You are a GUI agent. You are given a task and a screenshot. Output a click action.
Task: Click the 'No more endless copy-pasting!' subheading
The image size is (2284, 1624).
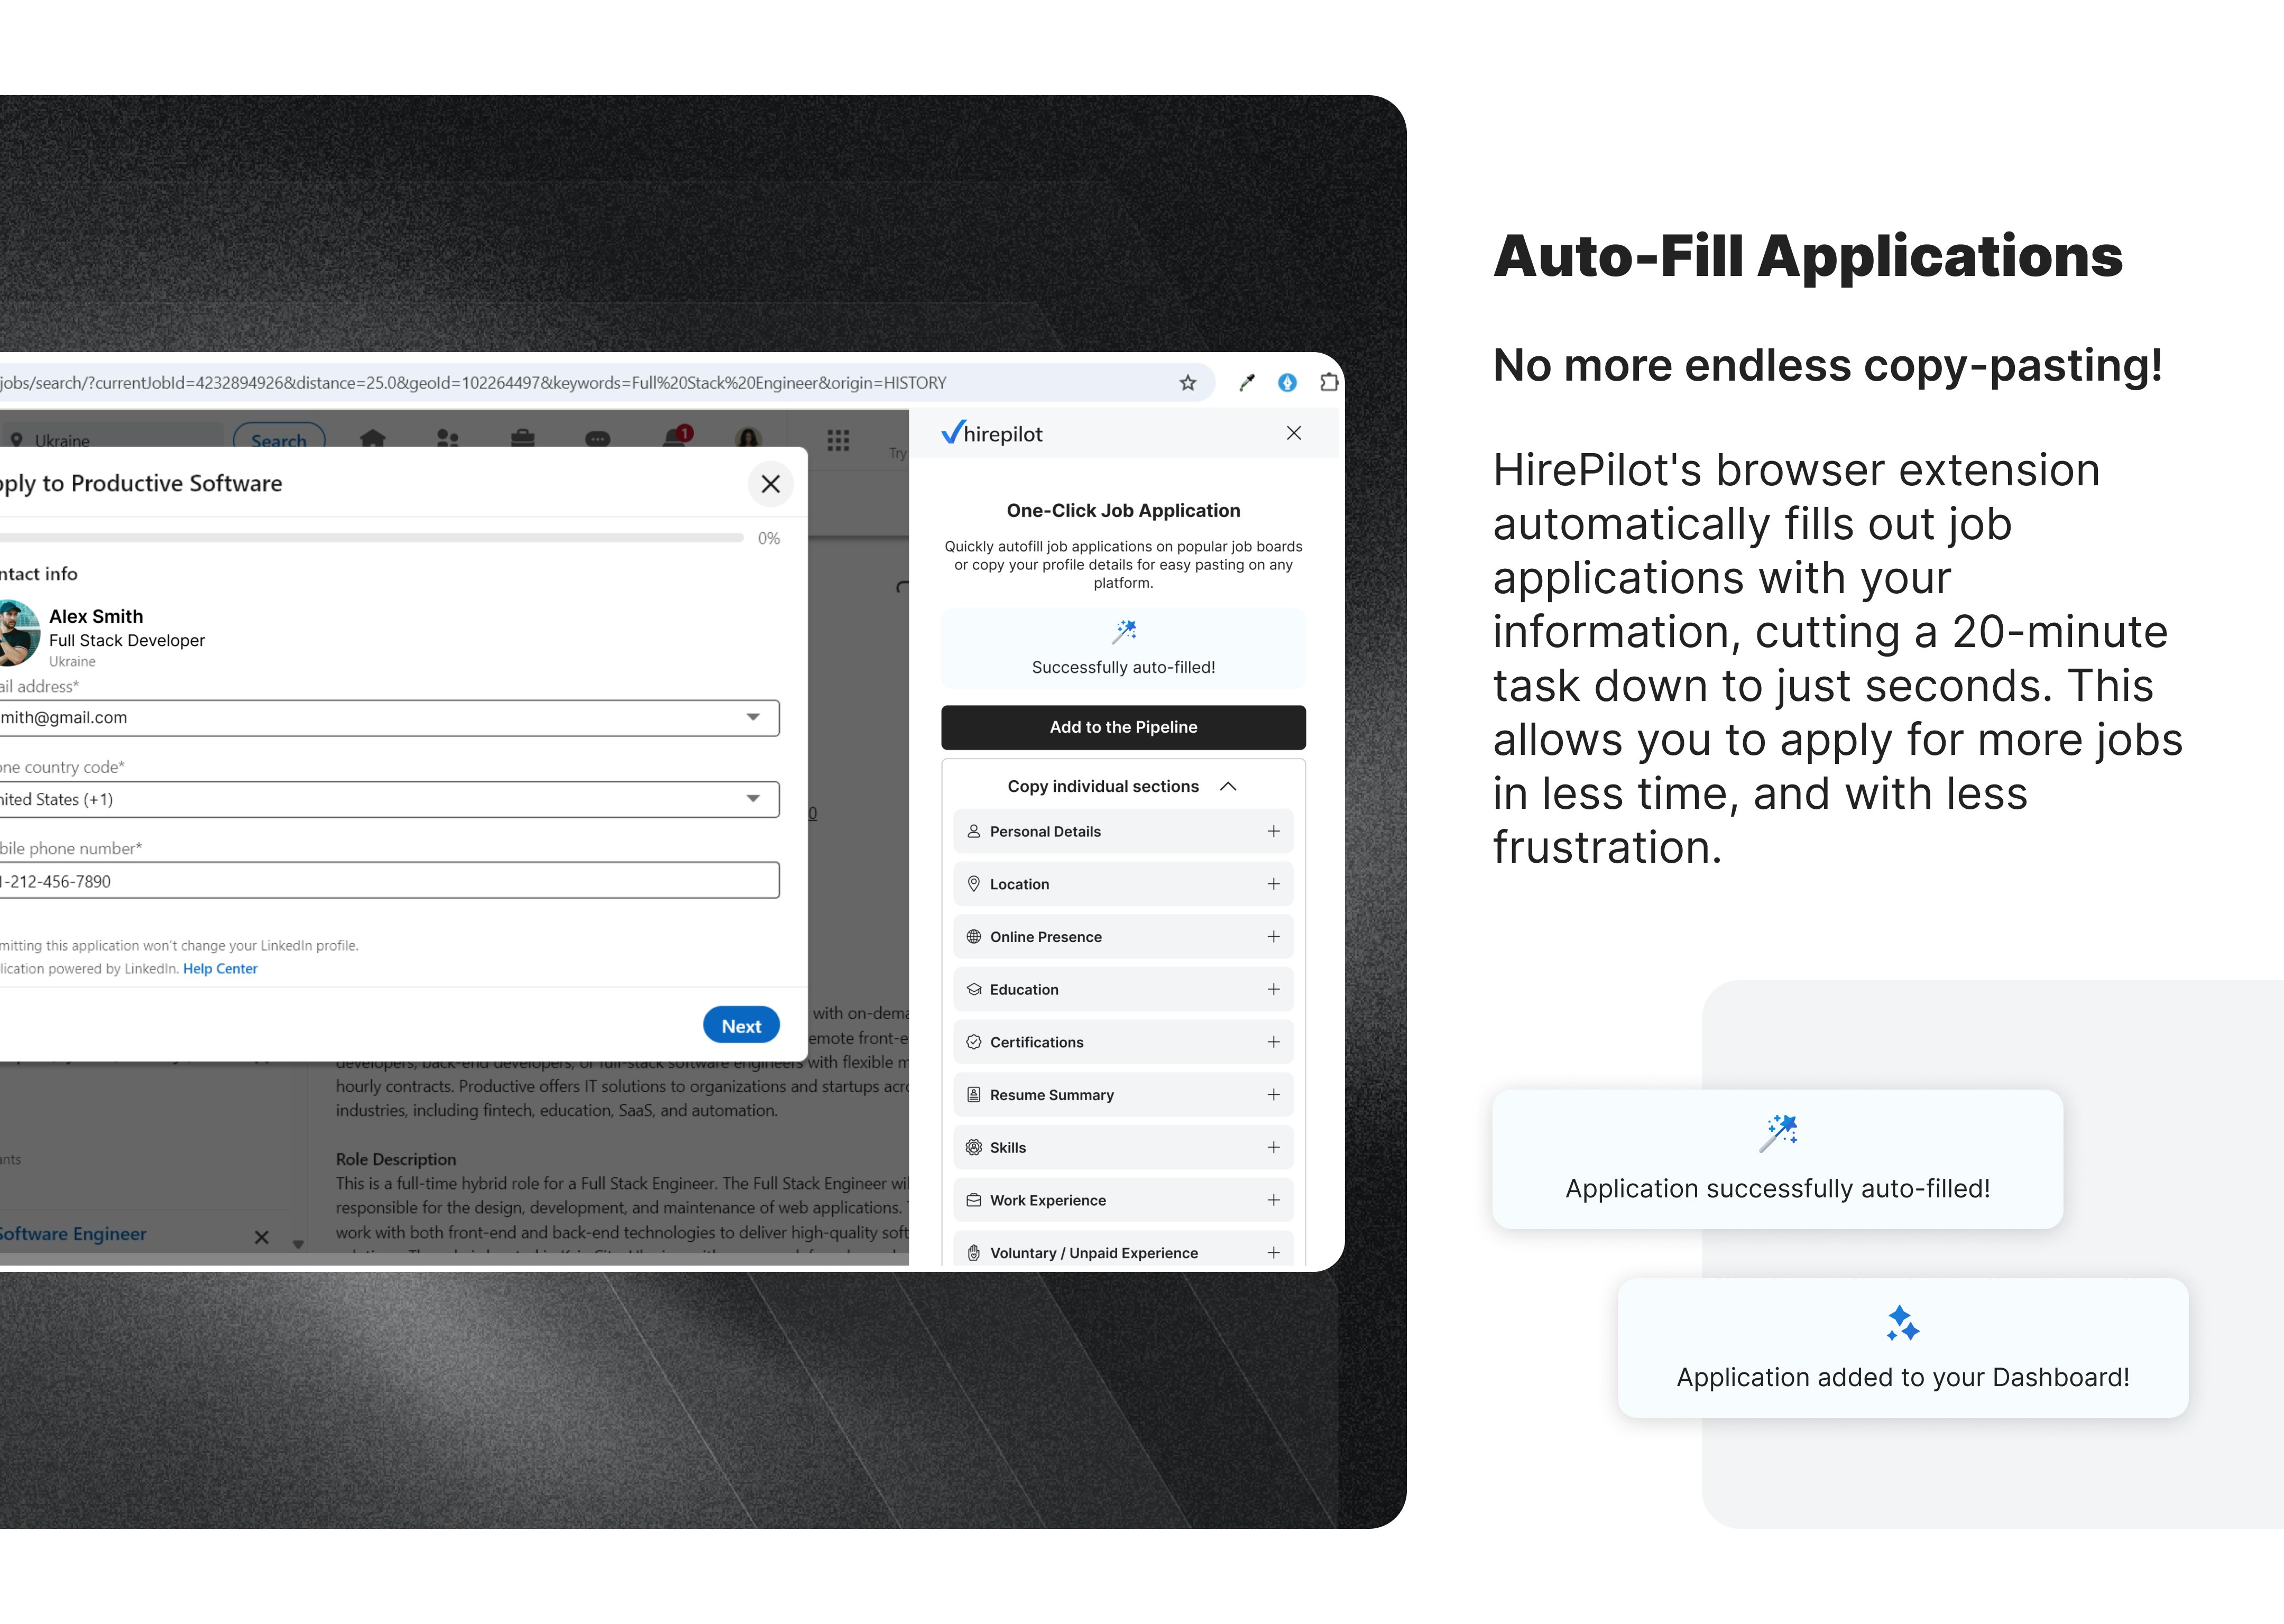[x=1827, y=366]
